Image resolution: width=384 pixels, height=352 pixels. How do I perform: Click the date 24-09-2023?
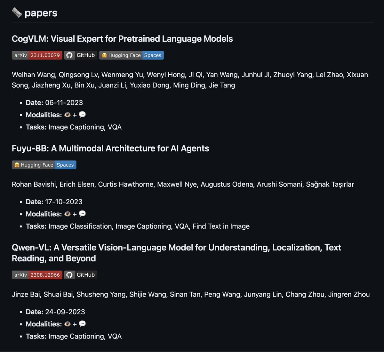coord(65,312)
